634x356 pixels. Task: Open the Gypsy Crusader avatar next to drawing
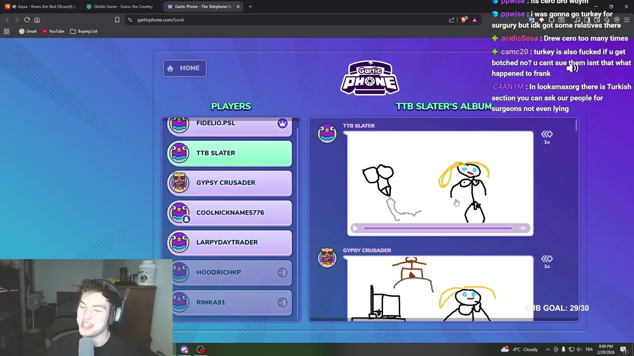tap(327, 258)
